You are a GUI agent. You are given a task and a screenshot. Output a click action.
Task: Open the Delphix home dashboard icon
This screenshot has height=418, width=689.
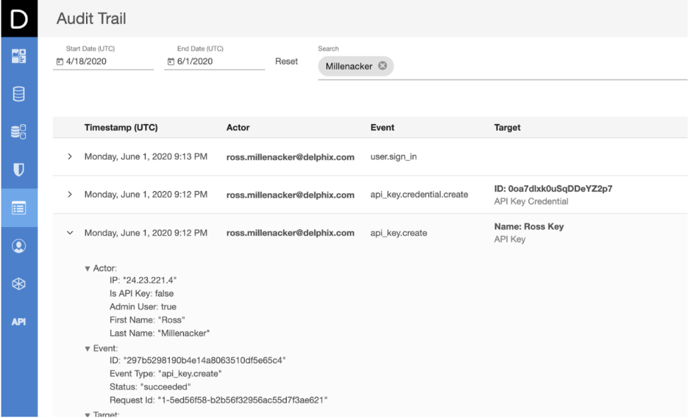point(20,54)
